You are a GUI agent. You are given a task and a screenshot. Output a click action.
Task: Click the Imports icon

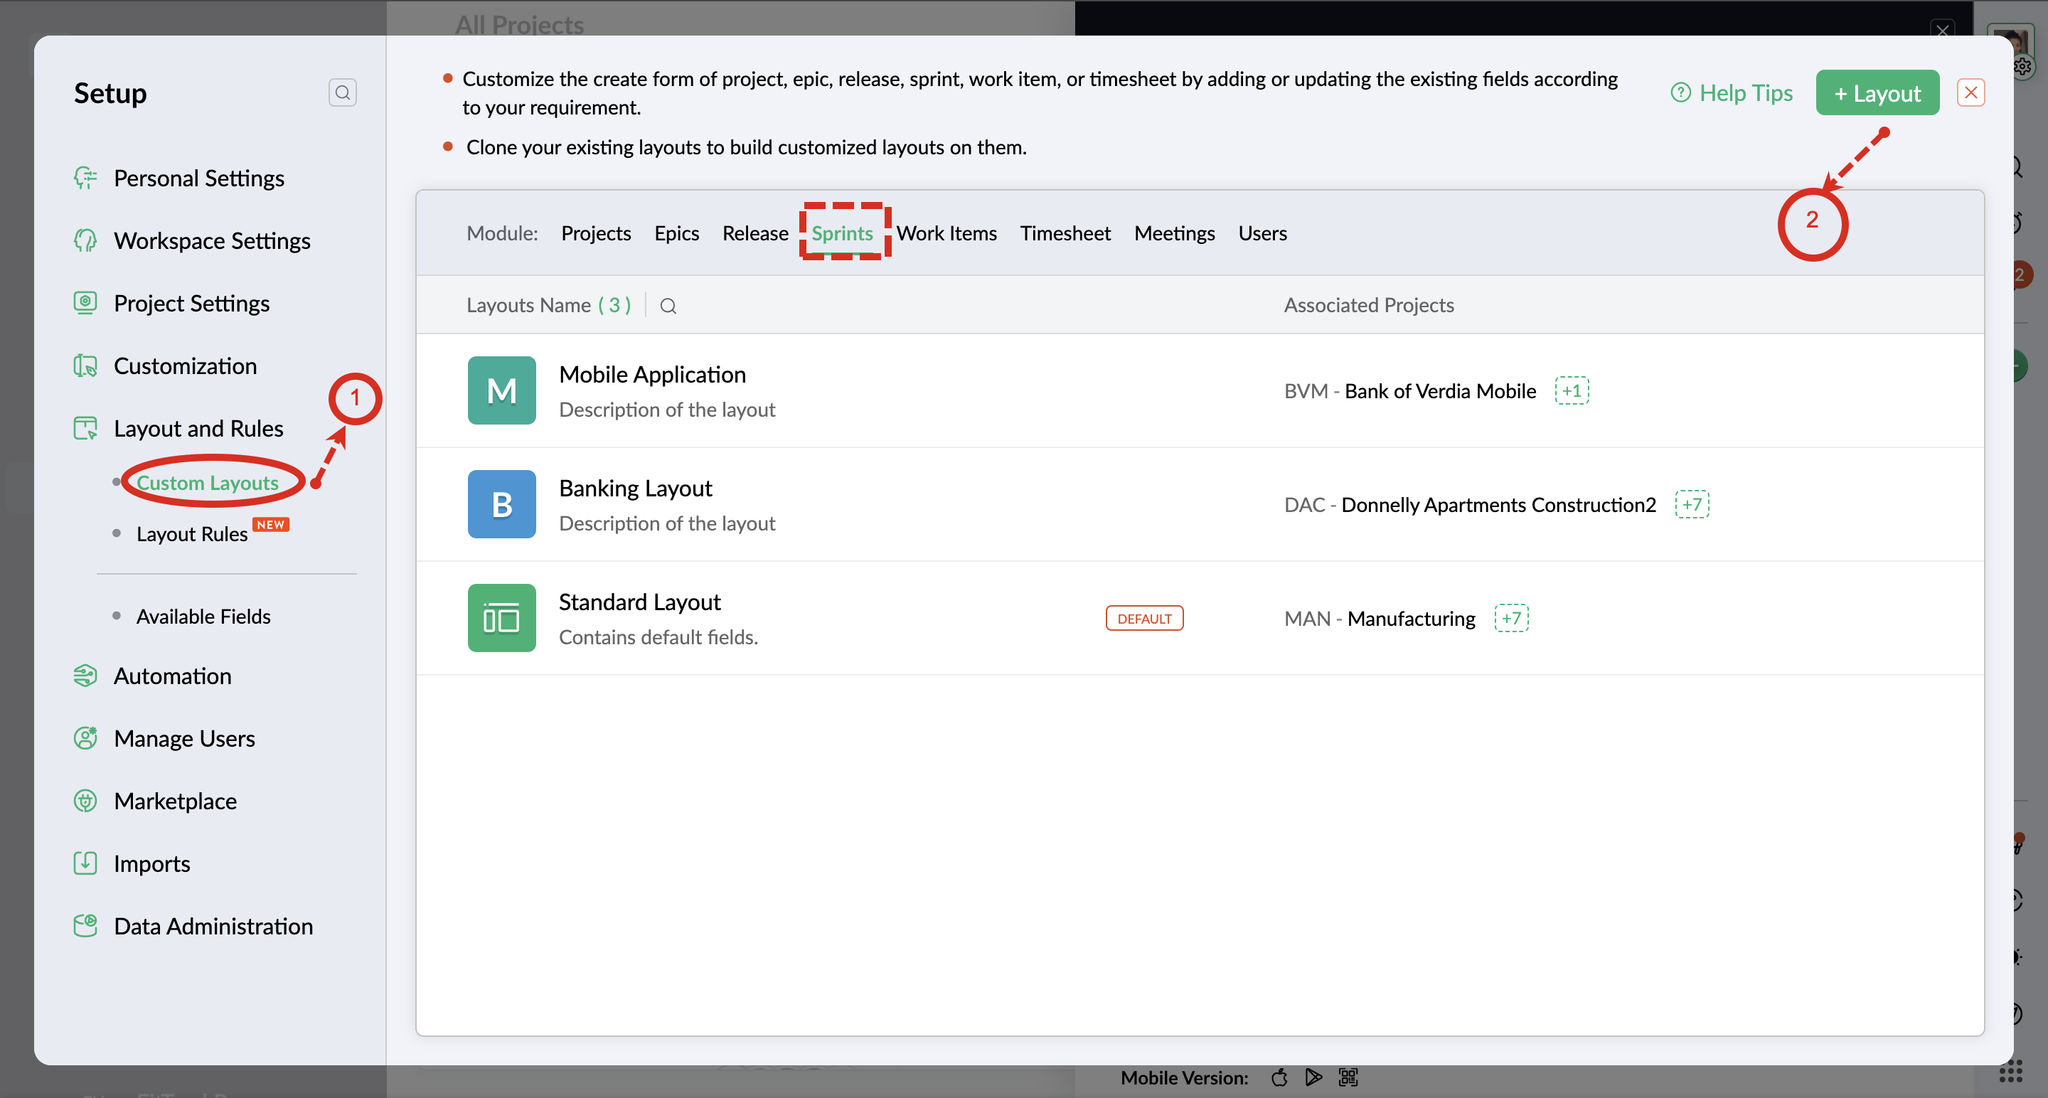coord(85,863)
